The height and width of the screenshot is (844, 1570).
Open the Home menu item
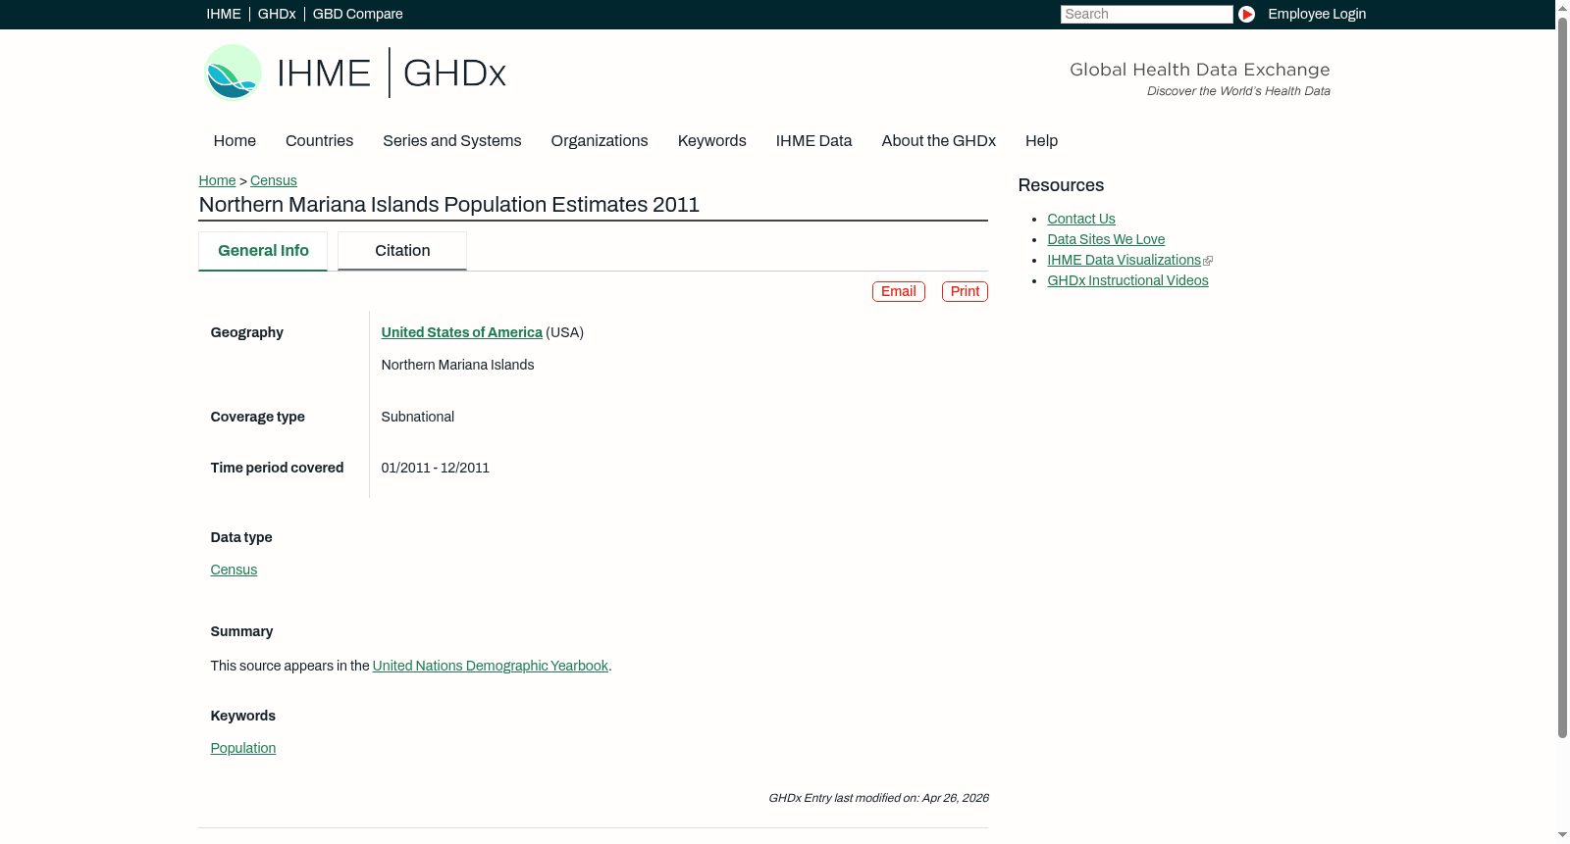(x=235, y=141)
